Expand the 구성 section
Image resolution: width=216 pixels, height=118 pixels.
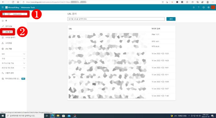tap(13, 59)
